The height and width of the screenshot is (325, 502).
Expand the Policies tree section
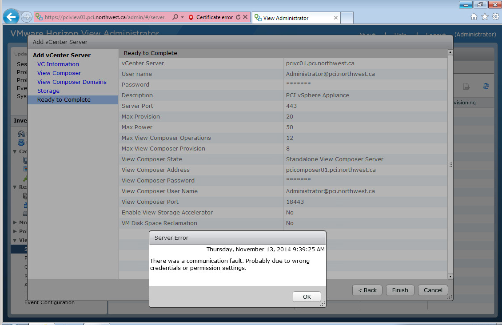click(15, 231)
